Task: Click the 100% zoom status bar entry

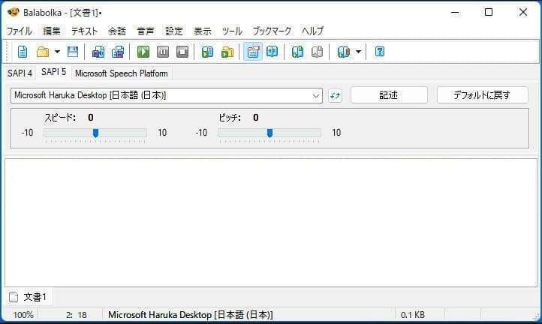Action: point(23,315)
